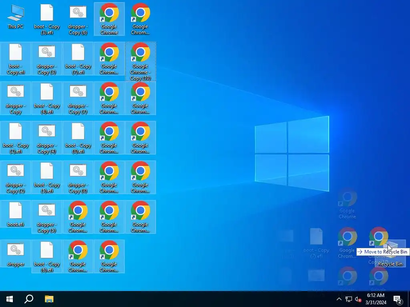Select the boot - Copy (2).efi file
This screenshot has width=410, height=307.
coord(16,138)
